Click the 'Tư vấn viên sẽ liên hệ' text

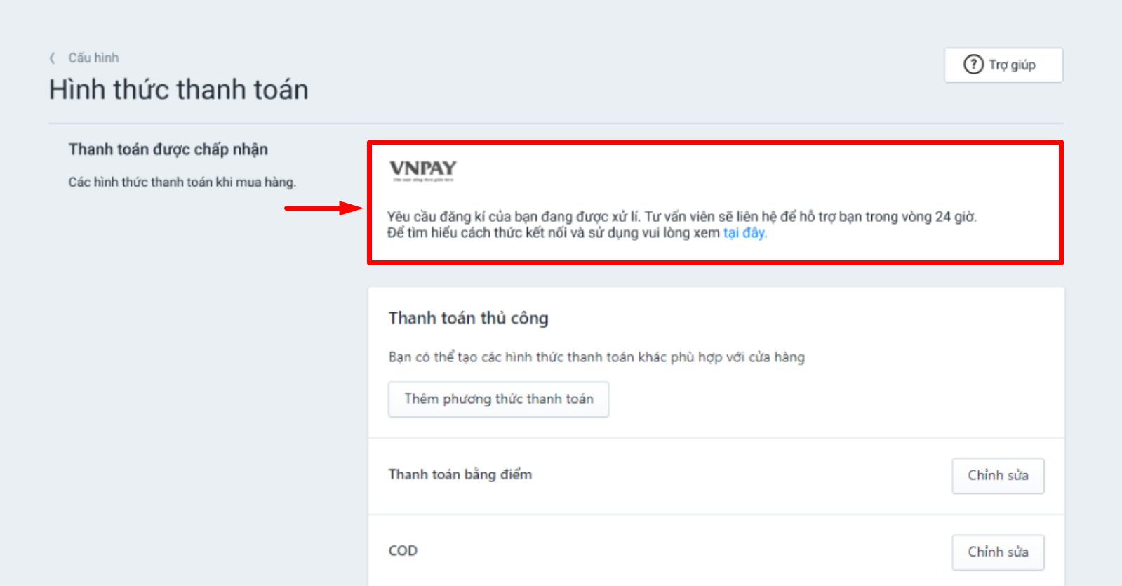click(810, 217)
